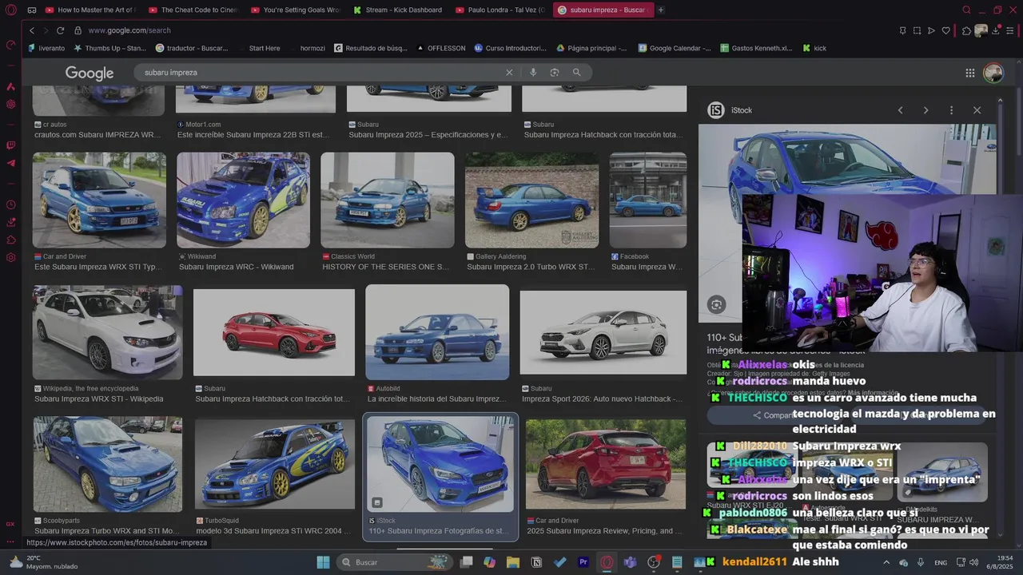This screenshot has height=575, width=1023.
Task: Open a new tab with the plus button
Action: pos(661,10)
